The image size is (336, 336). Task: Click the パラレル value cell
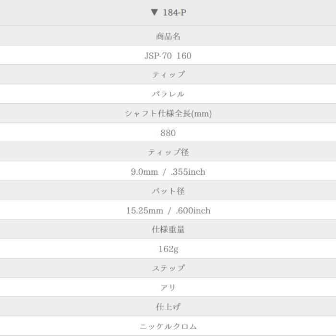pos(168,94)
